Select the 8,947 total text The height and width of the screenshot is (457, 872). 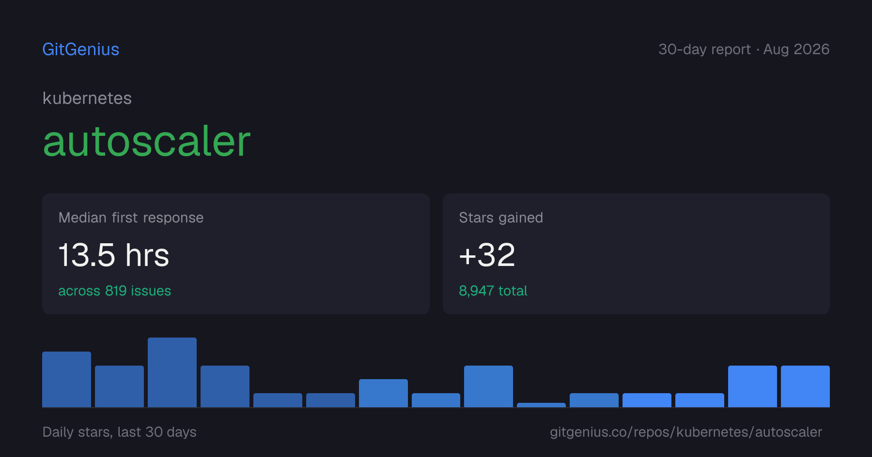click(493, 291)
